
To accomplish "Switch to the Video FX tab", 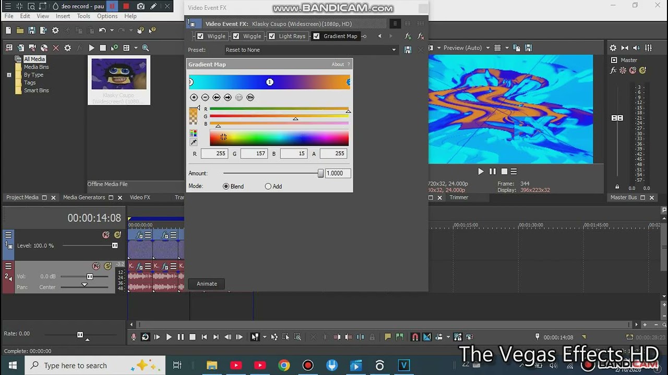I will point(140,197).
